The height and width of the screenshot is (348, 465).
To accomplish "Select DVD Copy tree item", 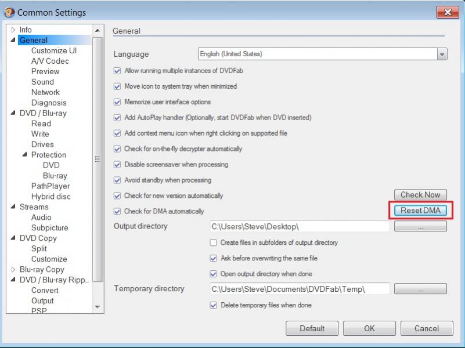I will tap(38, 238).
